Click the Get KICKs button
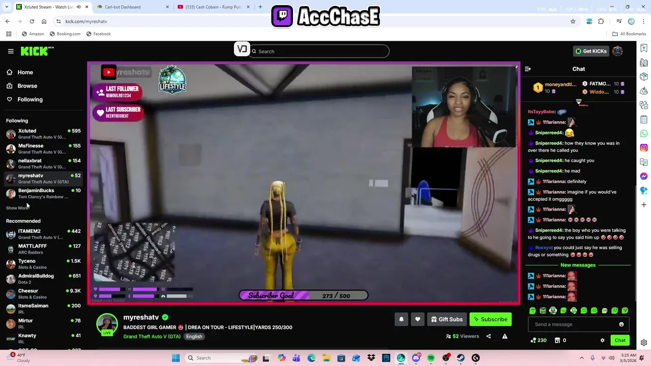Screen dimensions: 651x366 click(591, 51)
